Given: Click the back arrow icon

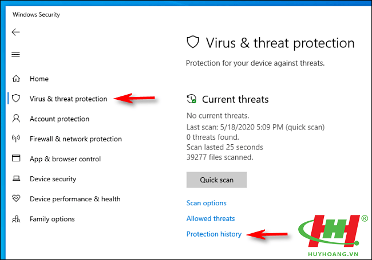Looking at the screenshot, I should 15,32.
